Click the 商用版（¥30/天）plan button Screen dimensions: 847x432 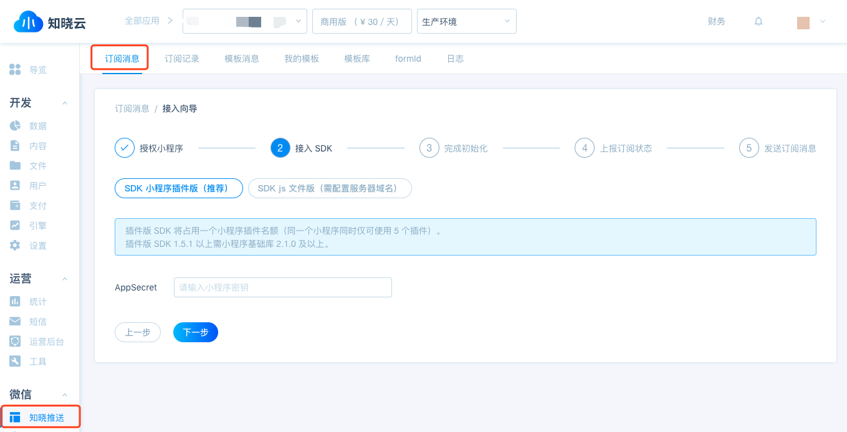[362, 21]
